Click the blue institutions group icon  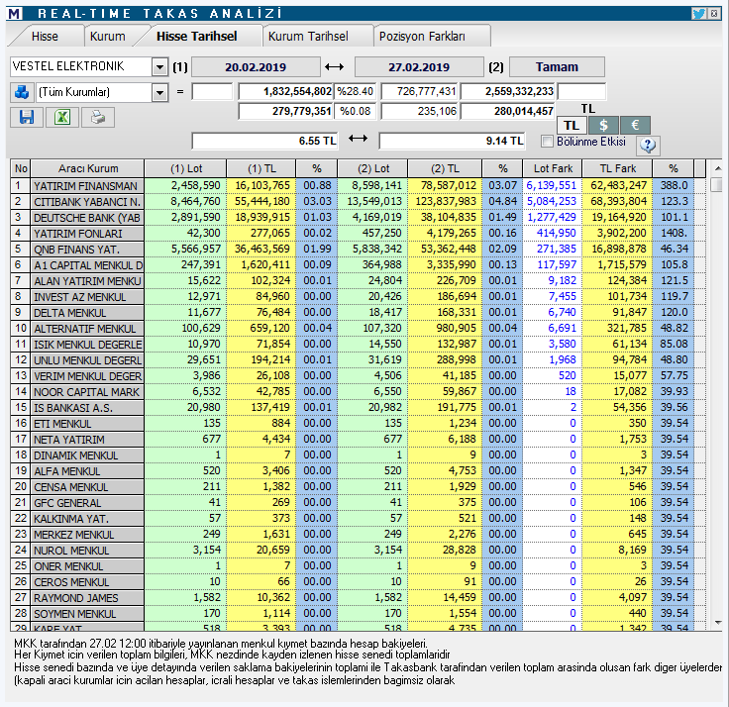[x=22, y=92]
